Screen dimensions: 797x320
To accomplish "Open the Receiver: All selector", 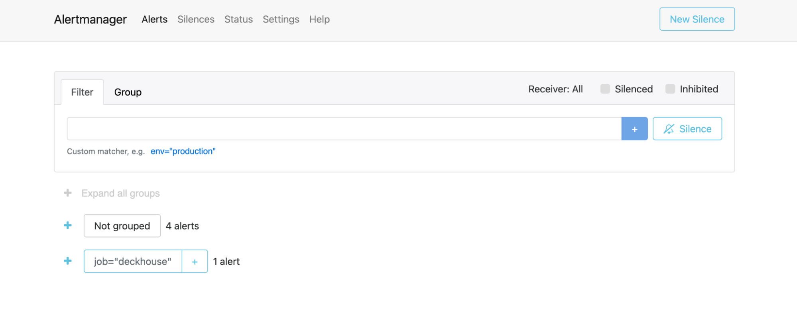I will (x=555, y=89).
